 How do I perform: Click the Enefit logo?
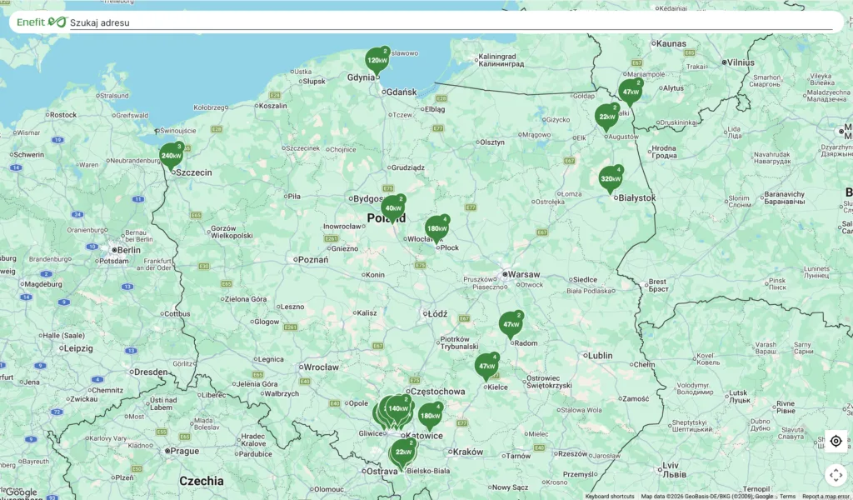[x=42, y=22]
